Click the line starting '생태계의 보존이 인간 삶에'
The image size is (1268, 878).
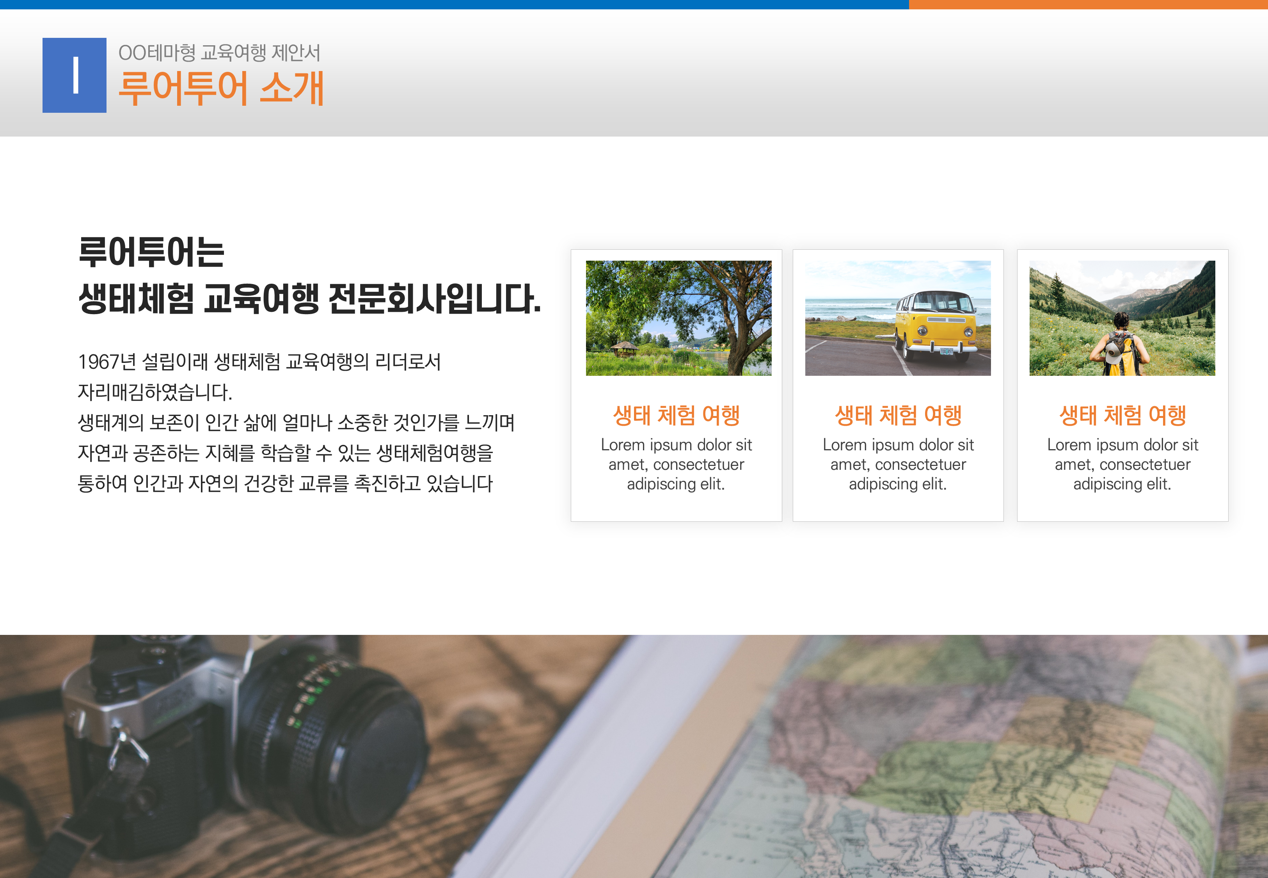(296, 423)
